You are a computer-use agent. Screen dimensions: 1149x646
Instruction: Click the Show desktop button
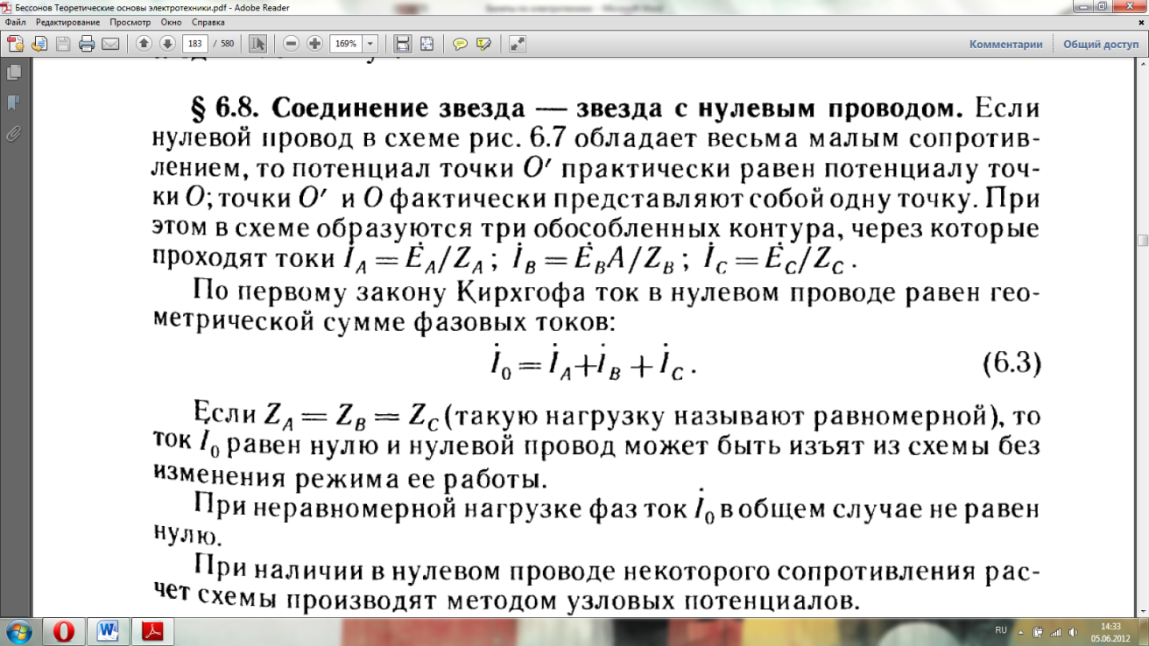coord(1144,632)
